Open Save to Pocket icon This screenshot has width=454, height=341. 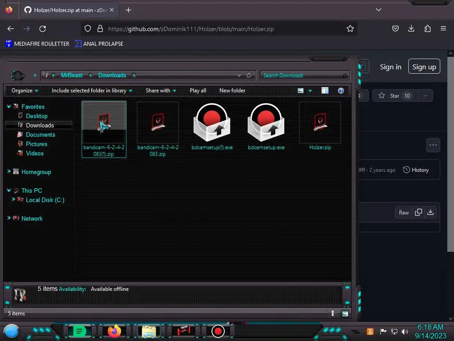pos(395,28)
